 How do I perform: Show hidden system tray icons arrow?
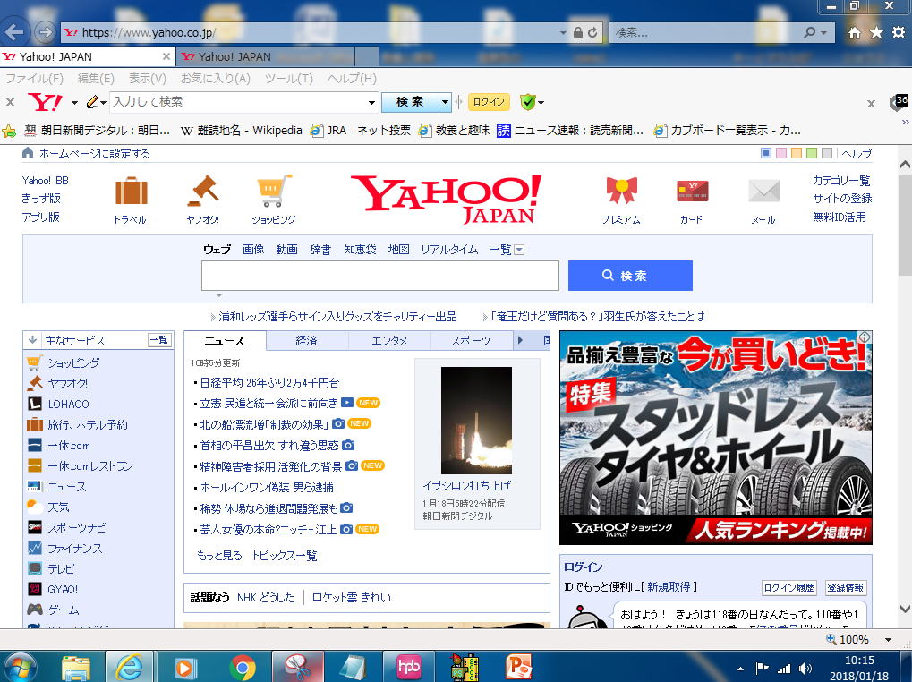tap(740, 669)
